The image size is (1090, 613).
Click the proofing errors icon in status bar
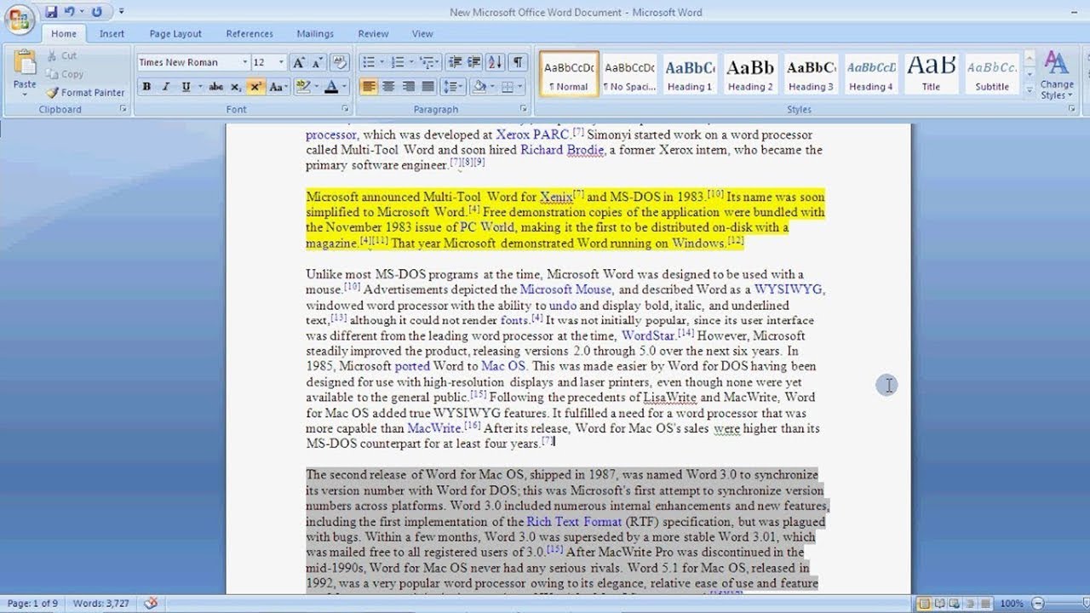click(151, 603)
